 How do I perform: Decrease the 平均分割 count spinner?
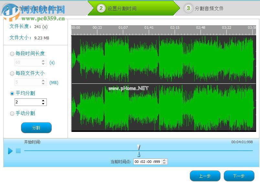pyautogui.click(x=43, y=103)
